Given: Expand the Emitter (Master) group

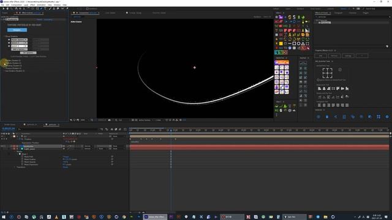Looking at the screenshot, I should pyautogui.click(x=4, y=61).
